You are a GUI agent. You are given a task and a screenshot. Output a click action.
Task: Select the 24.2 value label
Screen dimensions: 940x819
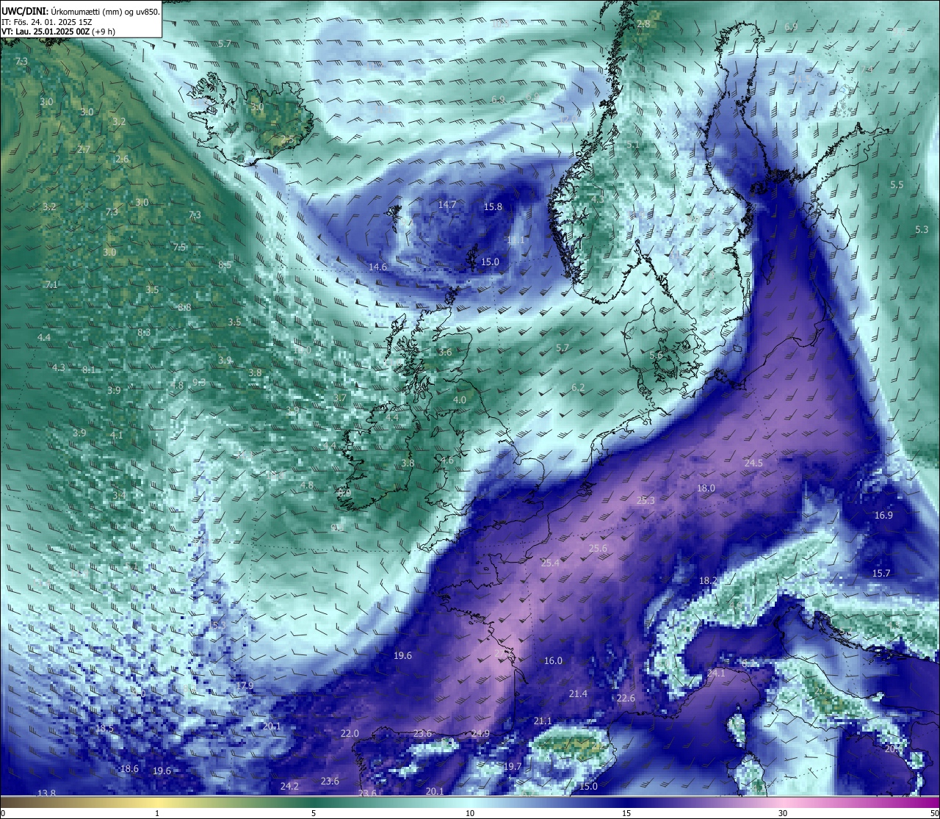tap(289, 787)
